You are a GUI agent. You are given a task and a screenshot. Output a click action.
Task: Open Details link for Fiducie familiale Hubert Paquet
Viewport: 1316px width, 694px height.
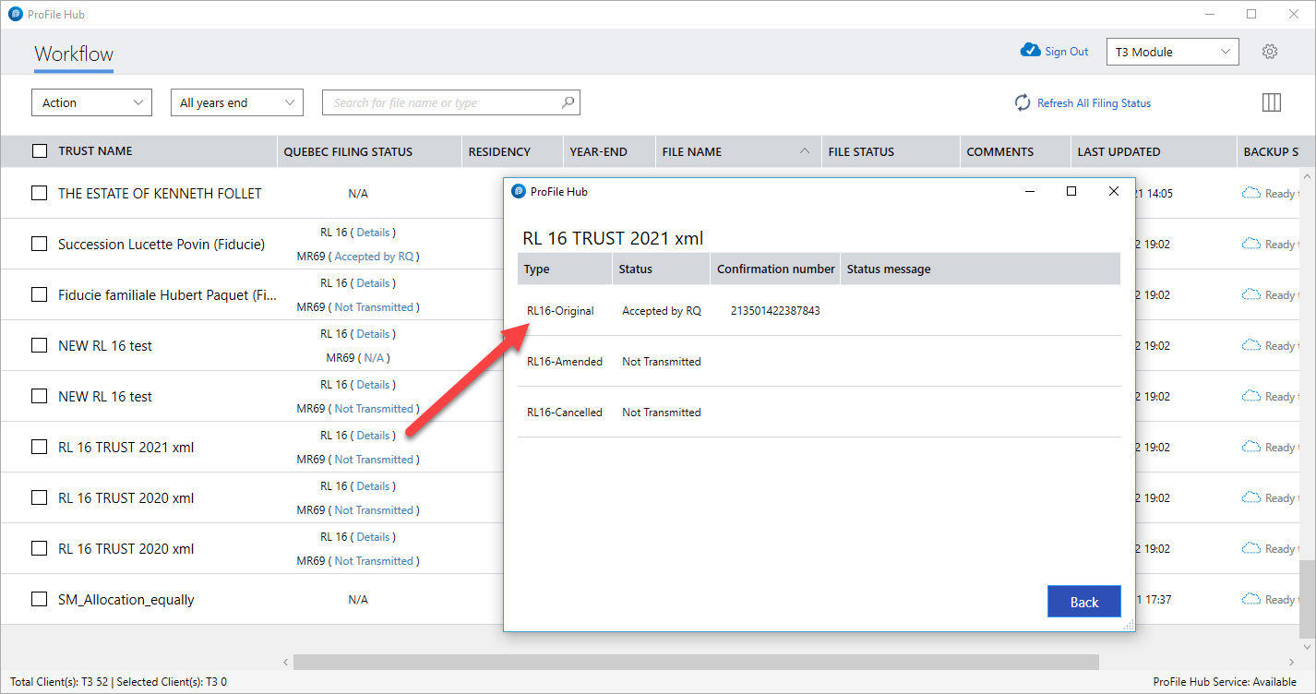click(373, 283)
